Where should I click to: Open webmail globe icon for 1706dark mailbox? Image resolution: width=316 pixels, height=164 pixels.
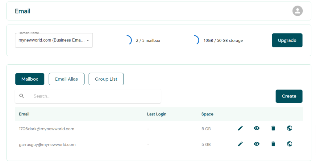click(289, 128)
